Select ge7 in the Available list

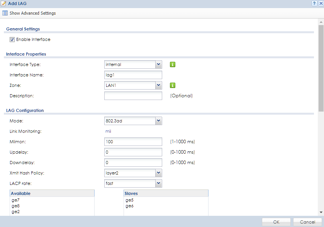pos(15,200)
